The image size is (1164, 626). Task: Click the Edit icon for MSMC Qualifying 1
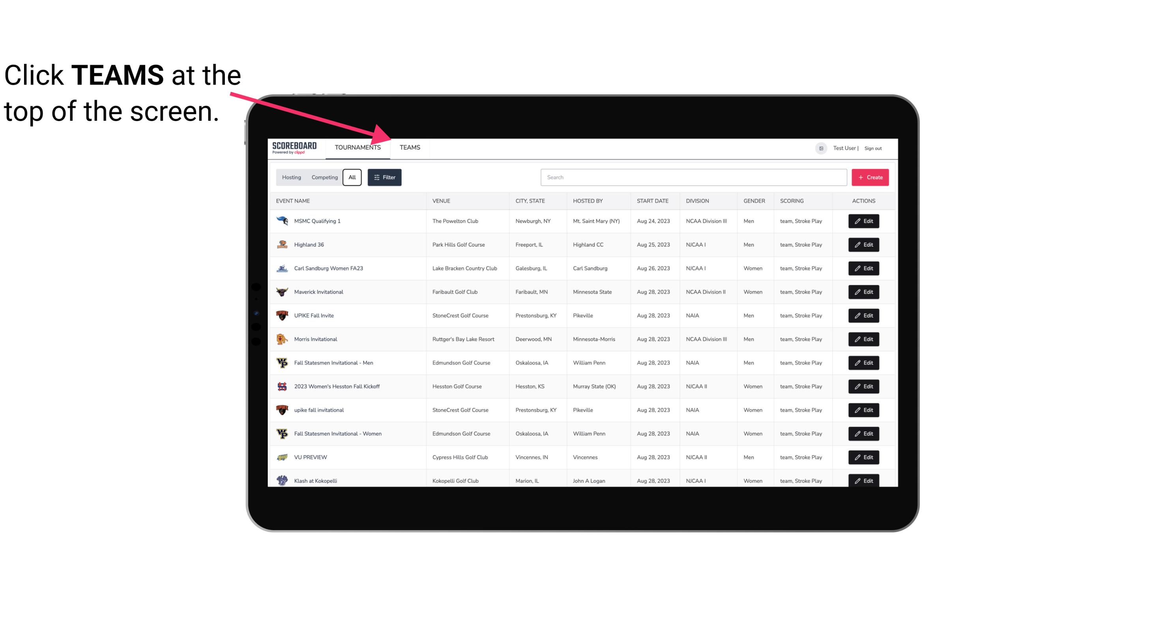[864, 221]
